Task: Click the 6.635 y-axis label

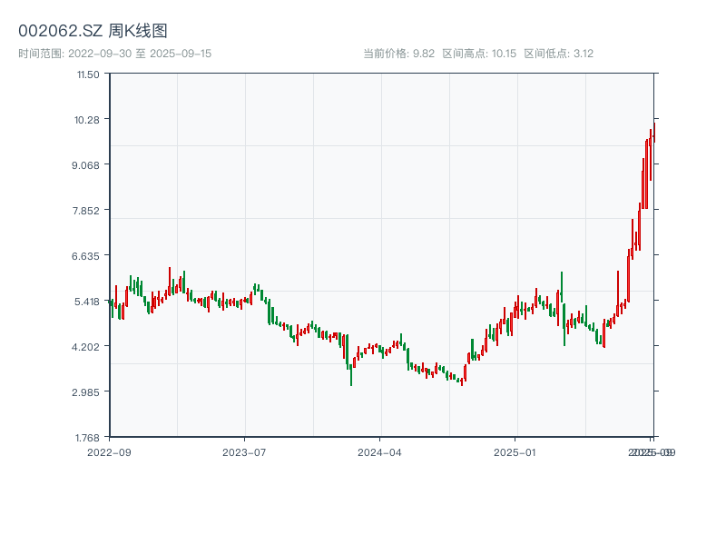Action: [85, 256]
